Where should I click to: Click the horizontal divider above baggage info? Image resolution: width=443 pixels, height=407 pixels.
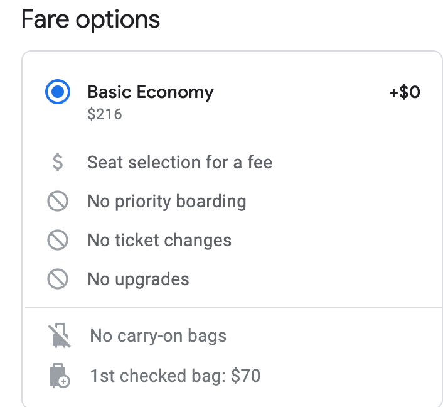click(x=233, y=307)
